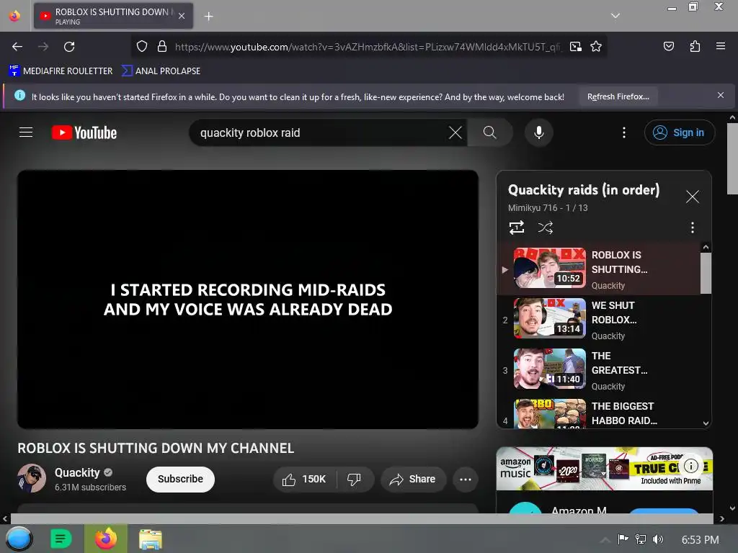Toggle the playlist shuffle button

point(545,228)
